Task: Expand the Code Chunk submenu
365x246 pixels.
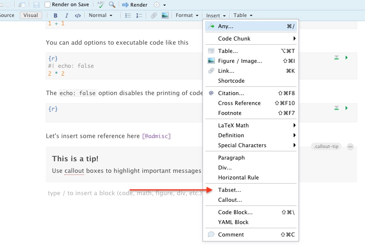Action: point(251,38)
